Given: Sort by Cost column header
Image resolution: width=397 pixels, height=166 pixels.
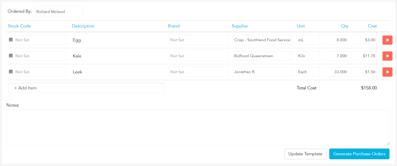Looking at the screenshot, I should click(x=372, y=26).
